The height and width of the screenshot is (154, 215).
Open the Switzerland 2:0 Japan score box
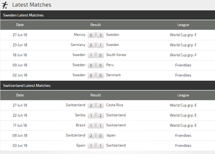pos(96,136)
